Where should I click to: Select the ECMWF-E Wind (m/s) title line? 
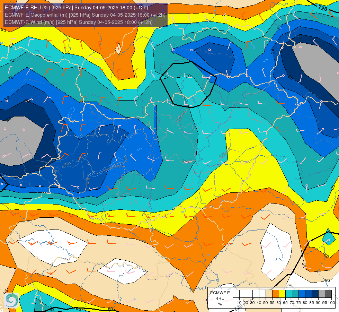[x=79, y=22]
